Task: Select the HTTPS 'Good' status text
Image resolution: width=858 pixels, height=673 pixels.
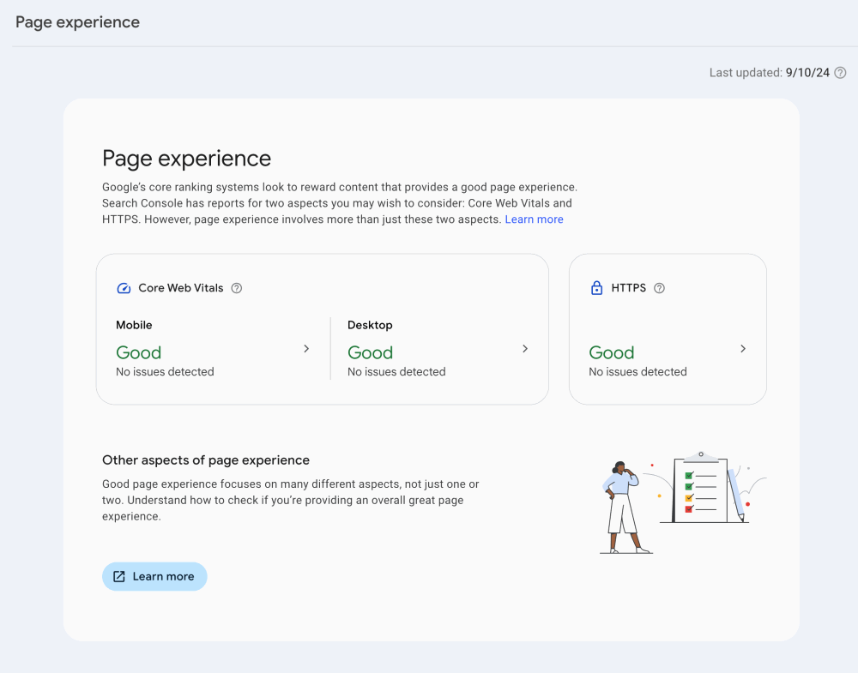Action: [x=611, y=352]
